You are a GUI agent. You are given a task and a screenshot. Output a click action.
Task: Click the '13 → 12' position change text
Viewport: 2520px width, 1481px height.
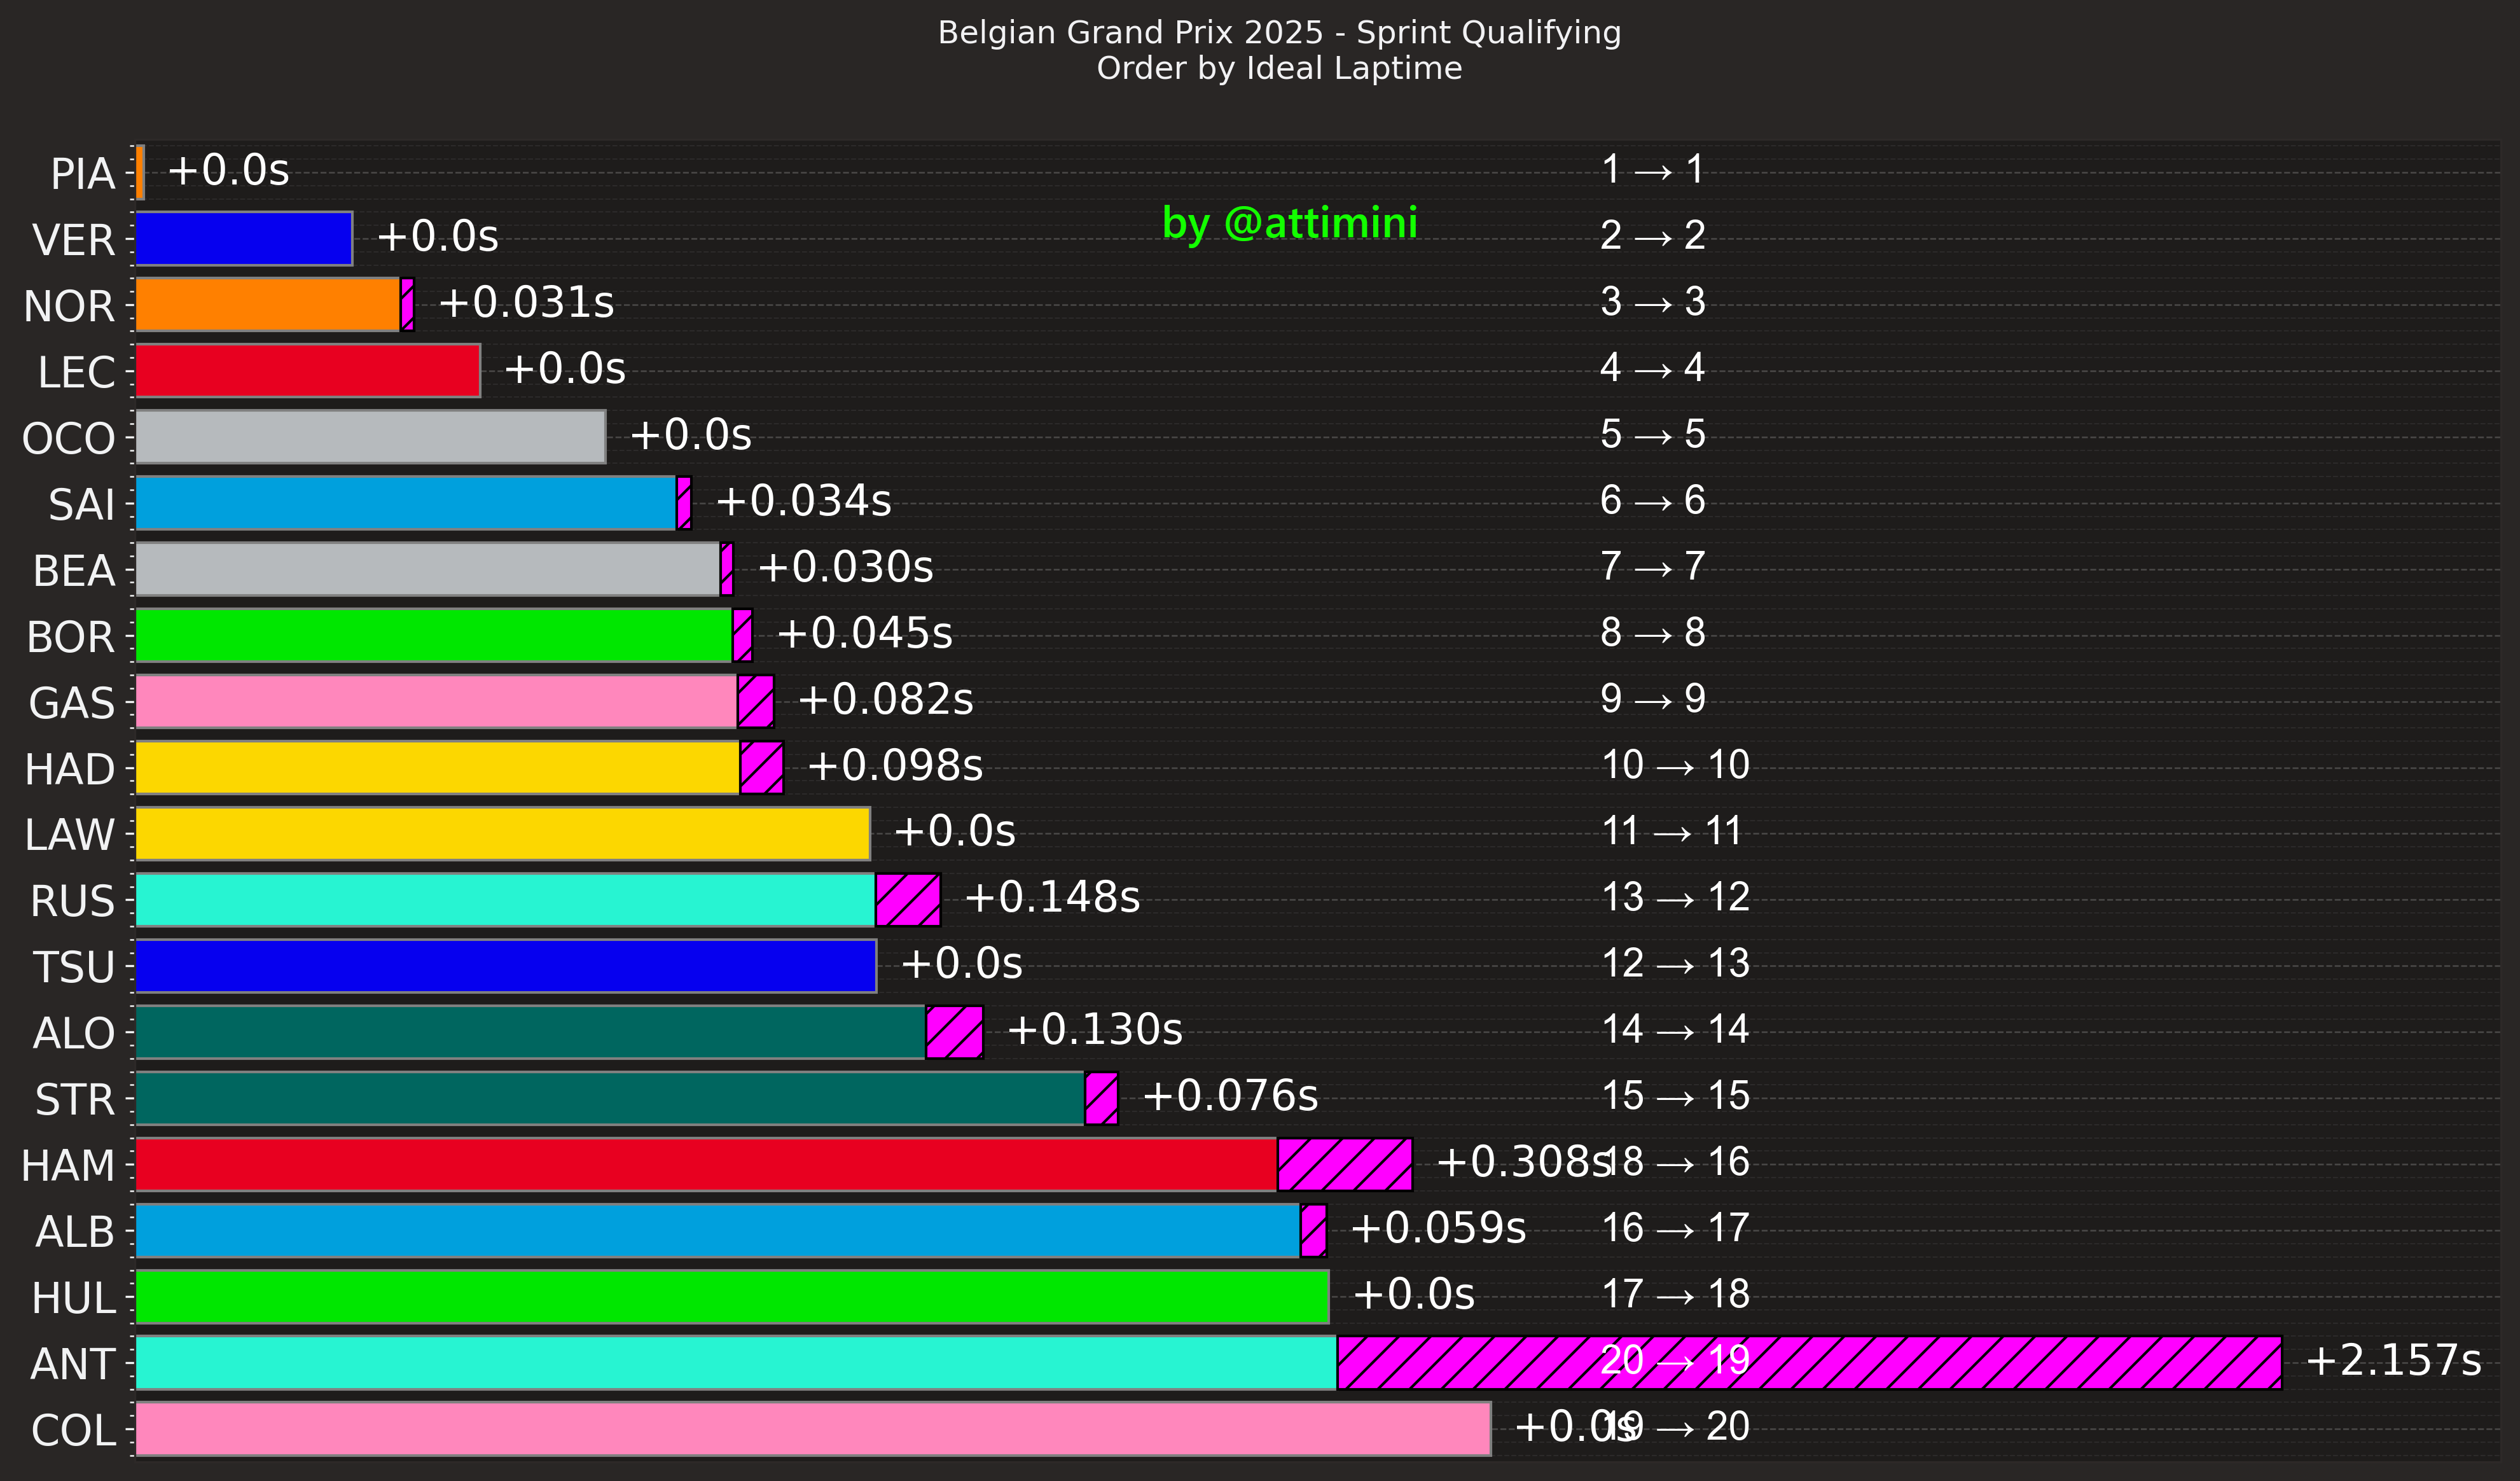click(x=1675, y=898)
